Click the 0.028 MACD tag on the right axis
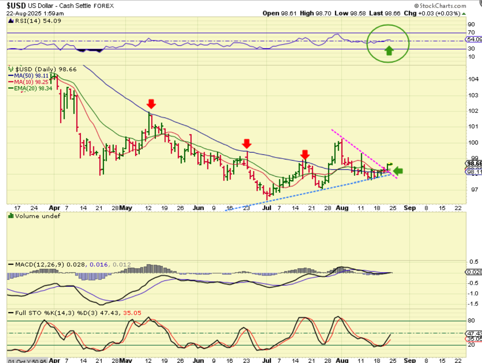 coord(474,272)
